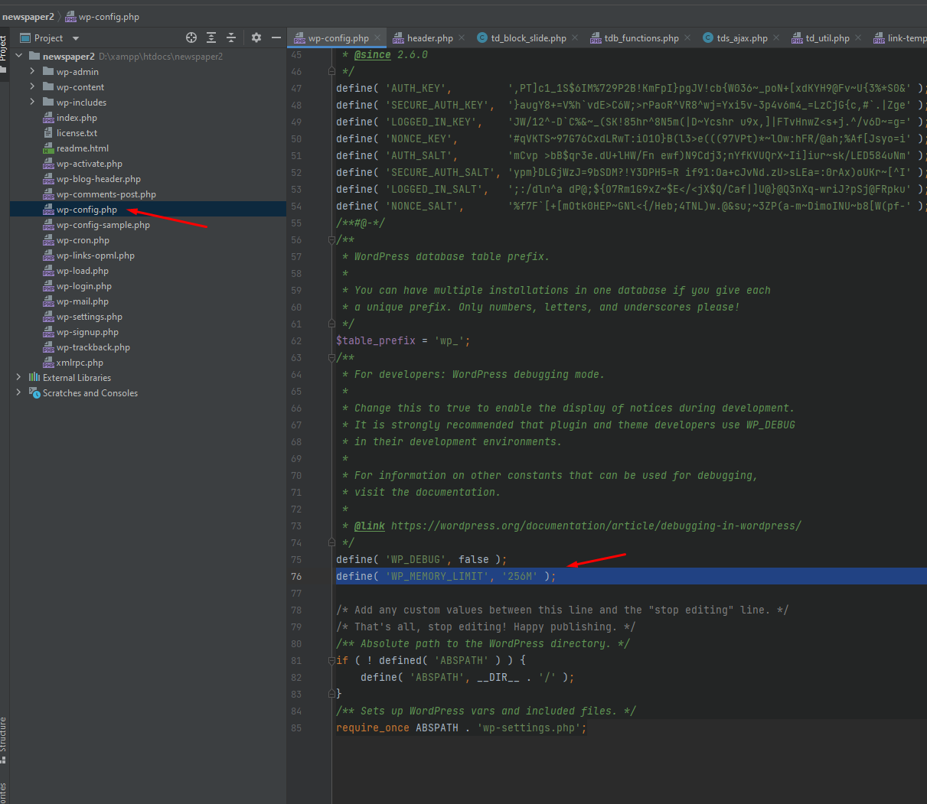Click 'WP_MEMORY_LIMIT' text on line 76
The width and height of the screenshot is (927, 804).
(437, 576)
